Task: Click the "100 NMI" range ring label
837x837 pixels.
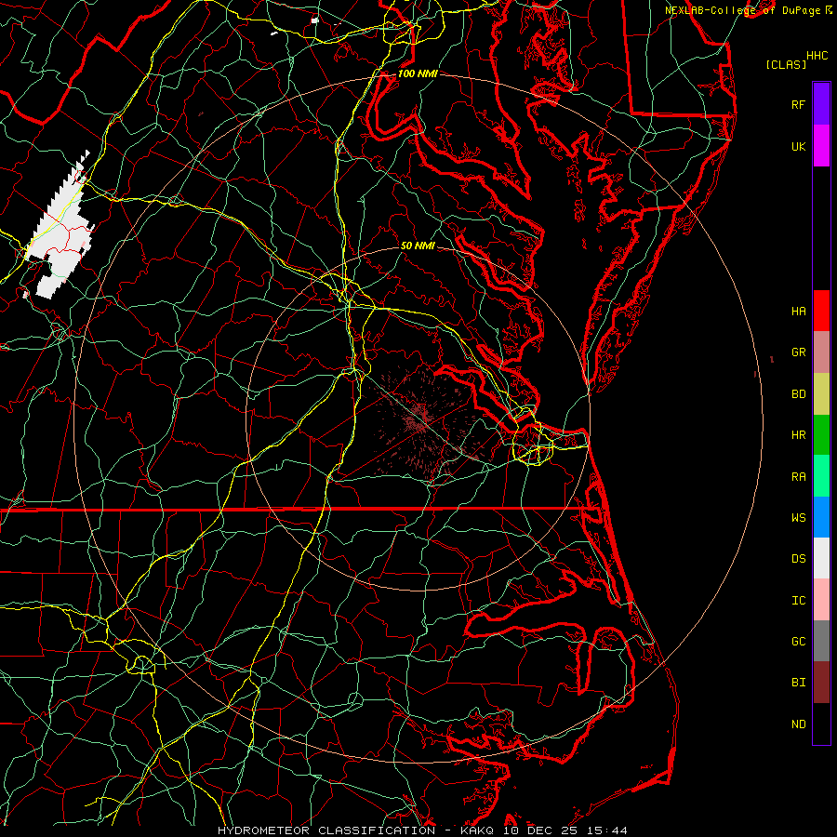Action: coord(418,73)
